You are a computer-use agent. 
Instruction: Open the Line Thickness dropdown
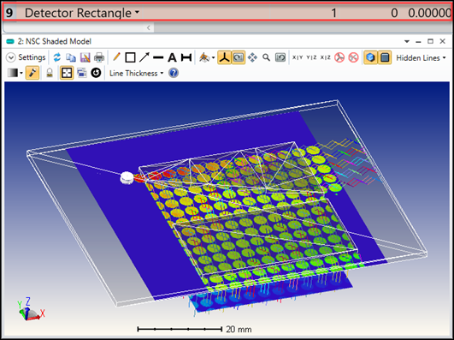(x=136, y=73)
